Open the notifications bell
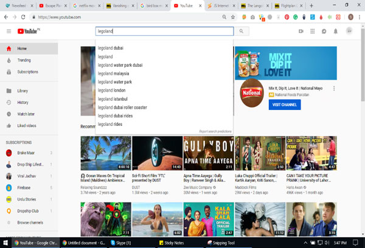 pyautogui.click(x=335, y=31)
